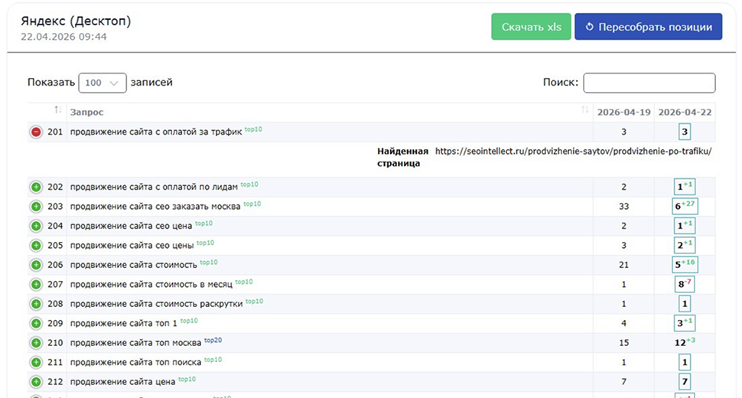Viewport: 742px width, 398px height.
Task: Collapse row 201 with the red minus icon
Action: pos(36,132)
